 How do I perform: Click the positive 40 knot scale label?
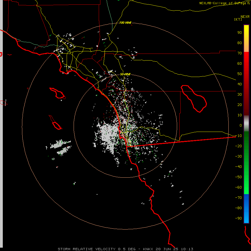click(x=240, y=84)
